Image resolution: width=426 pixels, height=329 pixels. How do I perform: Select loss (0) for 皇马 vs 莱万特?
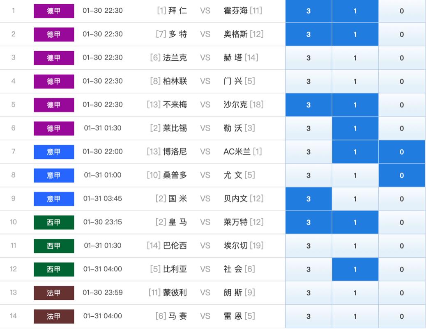402,222
